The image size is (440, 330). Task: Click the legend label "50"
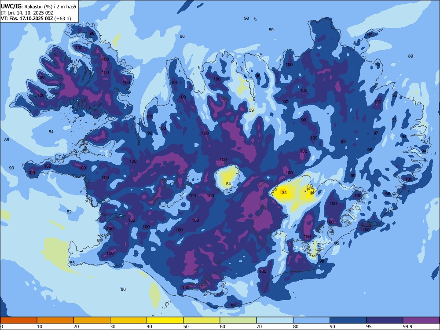(x=186, y=326)
